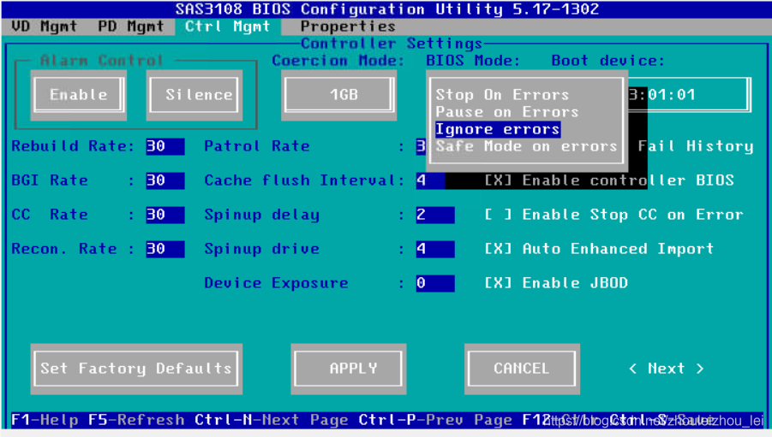The image size is (772, 437).
Task: Edit the Spinup delay value field
Action: pyautogui.click(x=435, y=215)
